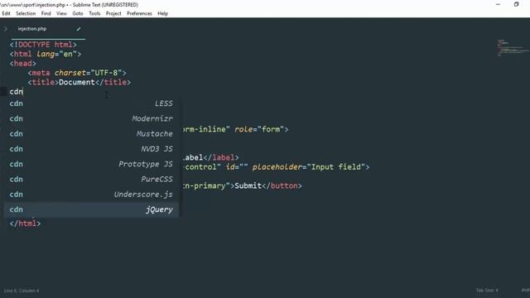Image resolution: width=530 pixels, height=298 pixels.
Task: Choose the Mustache cdn completion
Action: [91, 134]
